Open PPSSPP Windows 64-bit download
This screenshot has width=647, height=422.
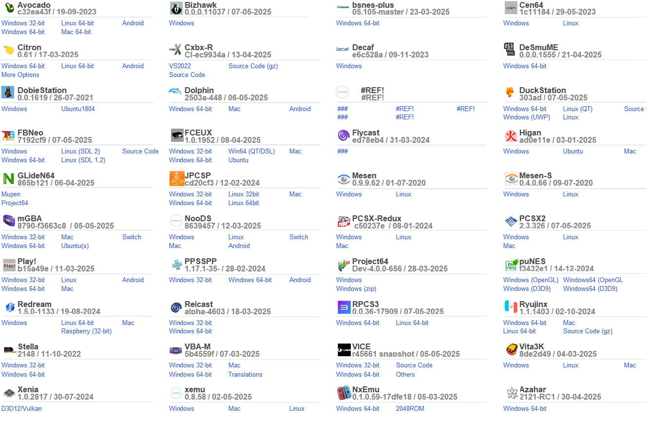point(250,280)
